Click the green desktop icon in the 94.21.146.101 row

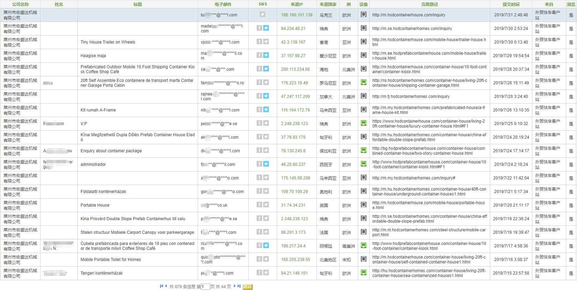click(363, 273)
